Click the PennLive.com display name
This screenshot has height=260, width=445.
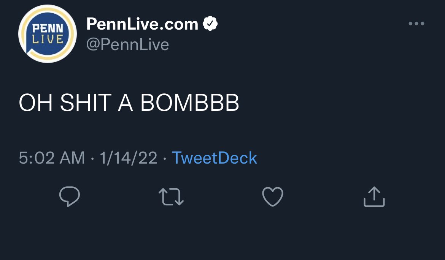tap(142, 24)
